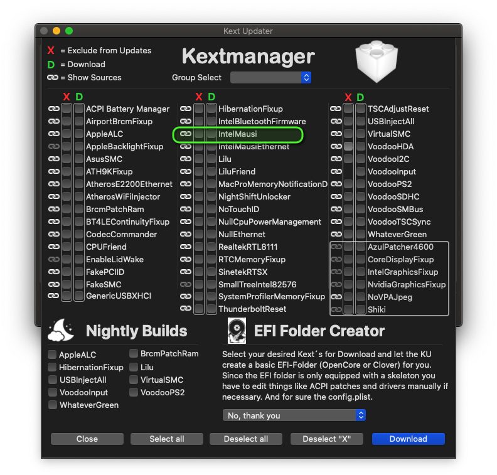The image size is (497, 475).
Task: Click the VoodooTSCSync kext name
Action: pos(399,222)
